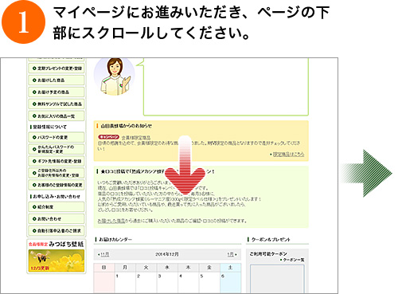Click the available coupon list box
Viewport: 402px width, 294px height.
[x=277, y=278]
